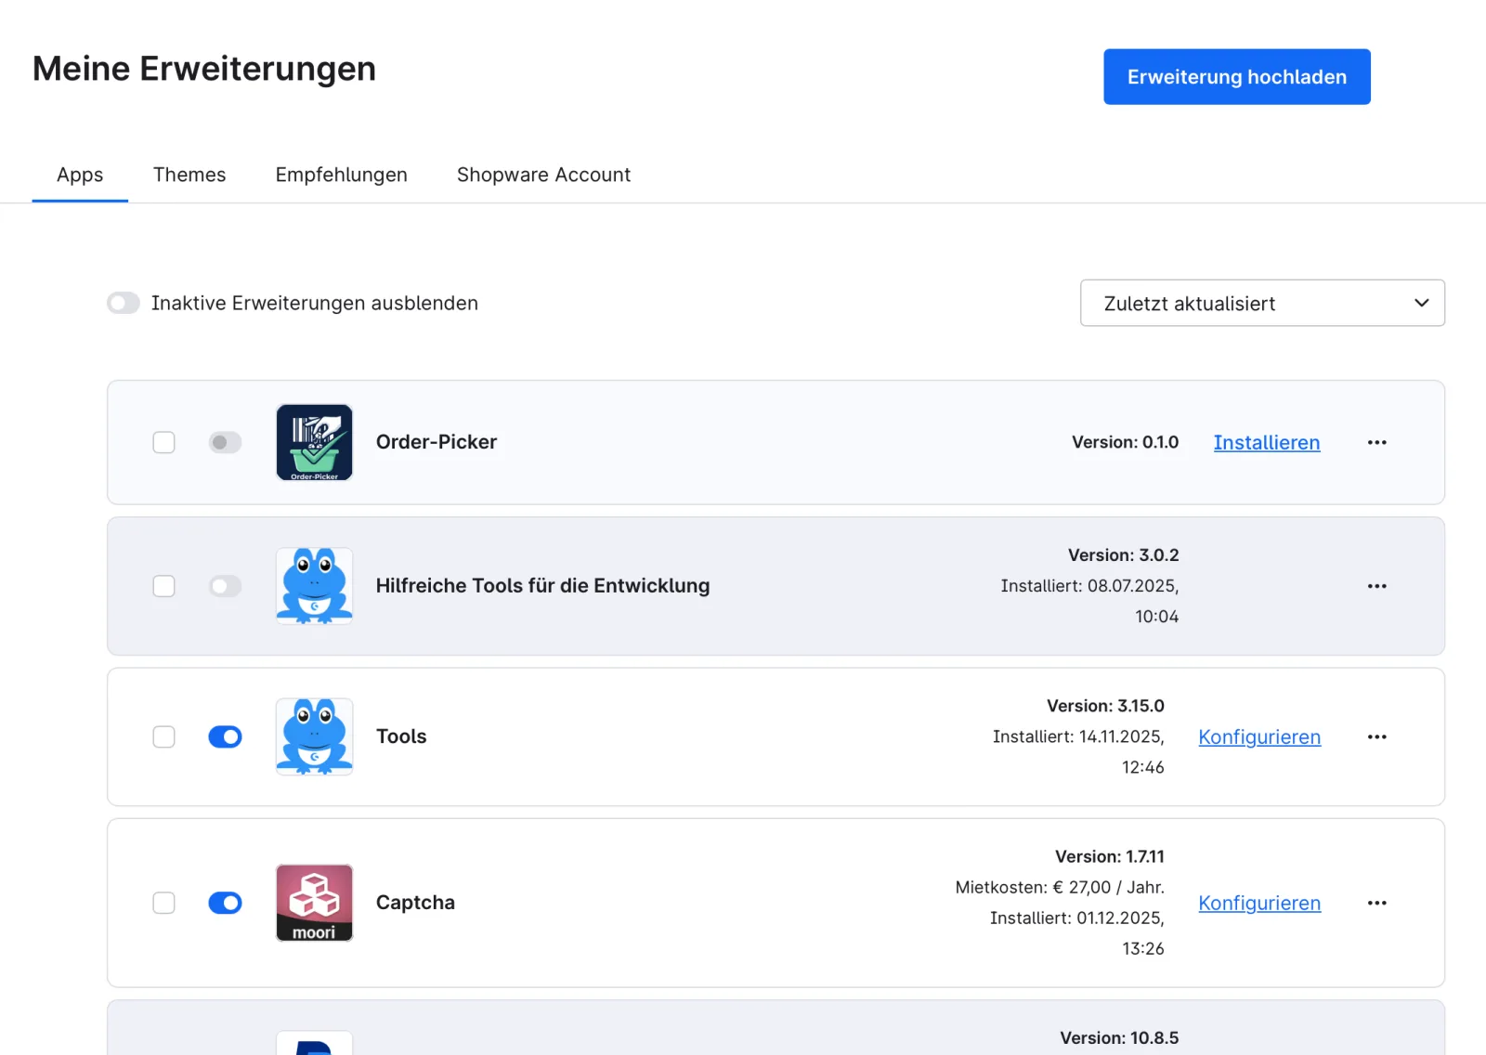Click Version: 3.15.0 text
1486x1055 pixels.
[x=1105, y=706]
